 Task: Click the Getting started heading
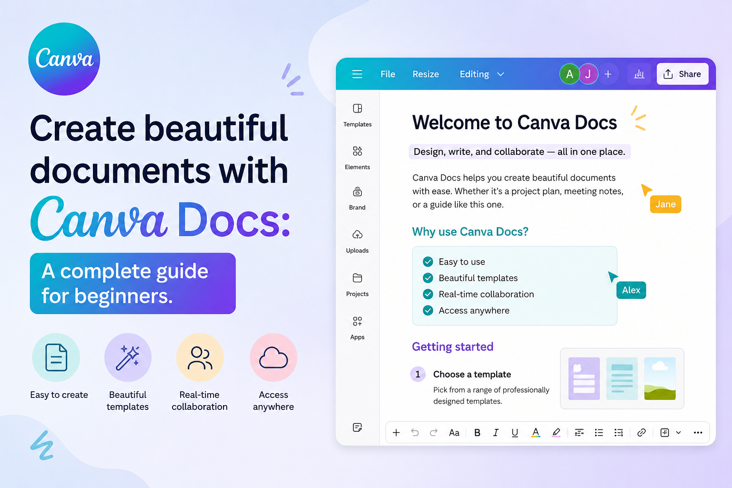pos(453,346)
